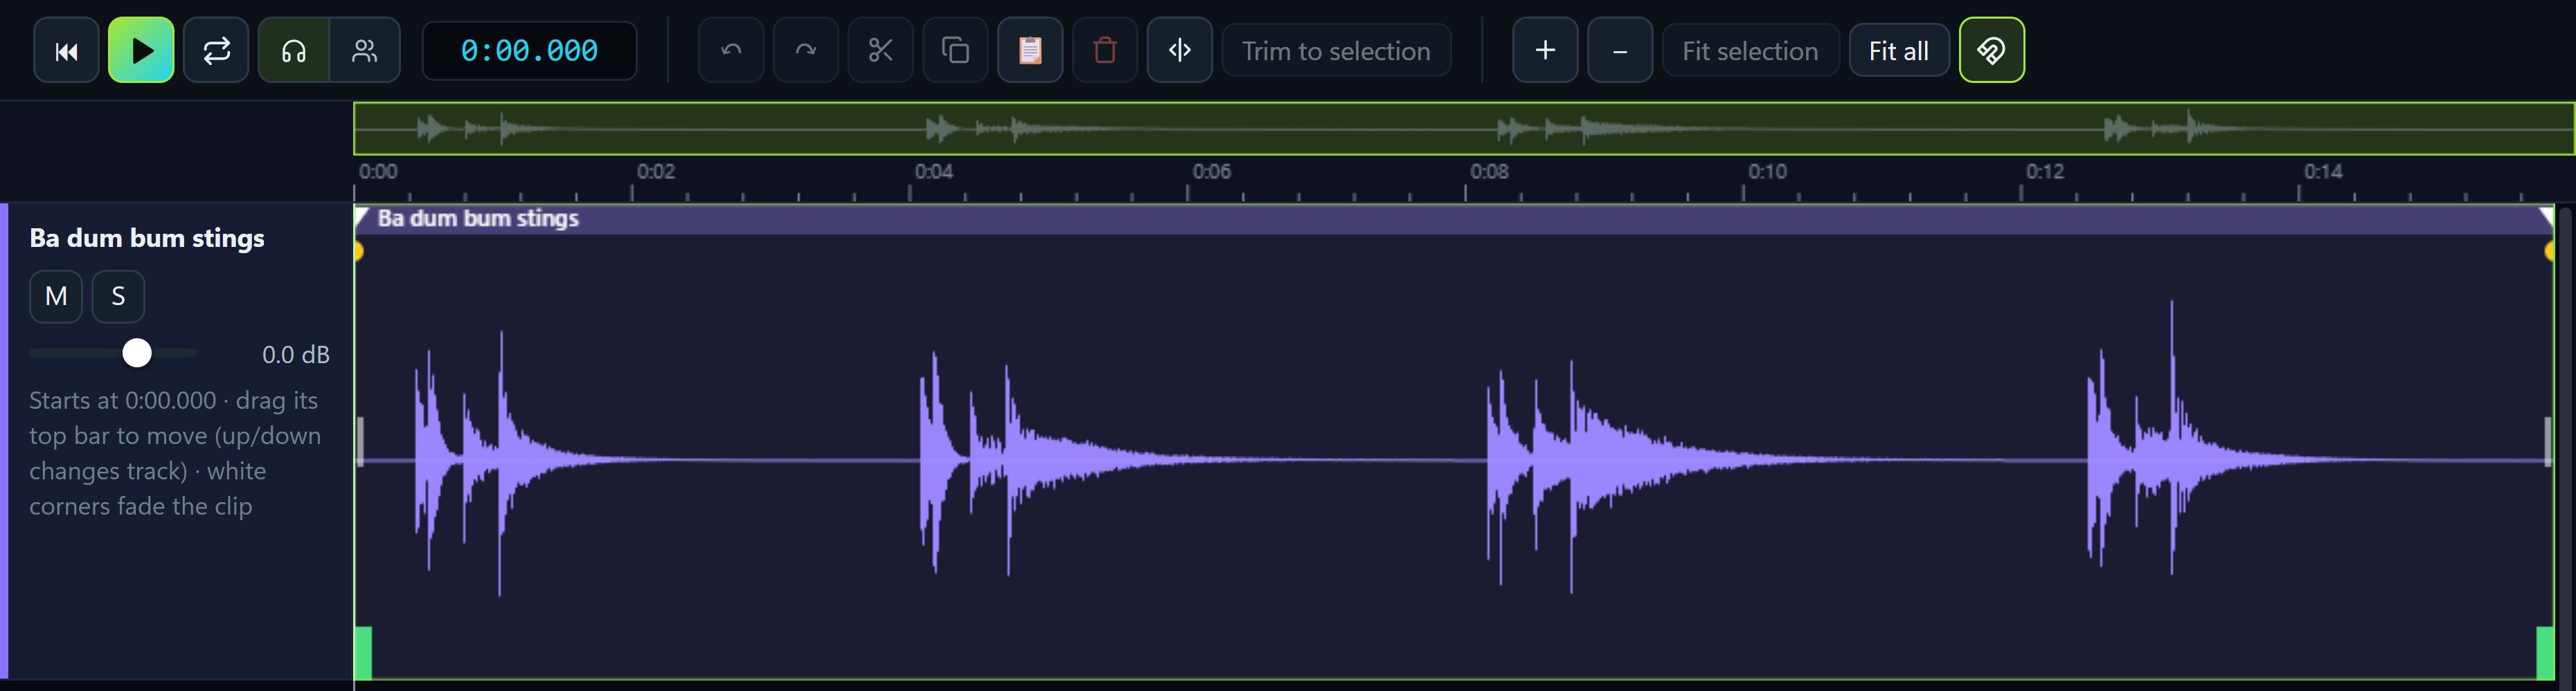Switch to the people/group mode icon
This screenshot has height=691, width=2576.
tap(365, 50)
